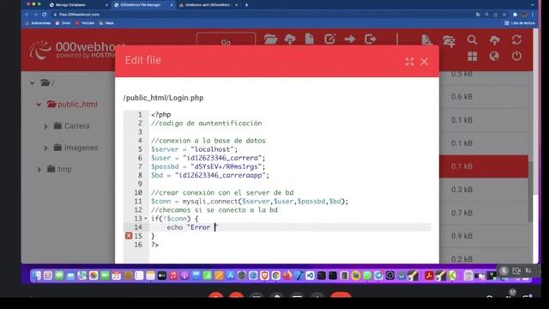Screen dimensions: 549x309
Task: Select root folder in tree
Action: point(47,82)
